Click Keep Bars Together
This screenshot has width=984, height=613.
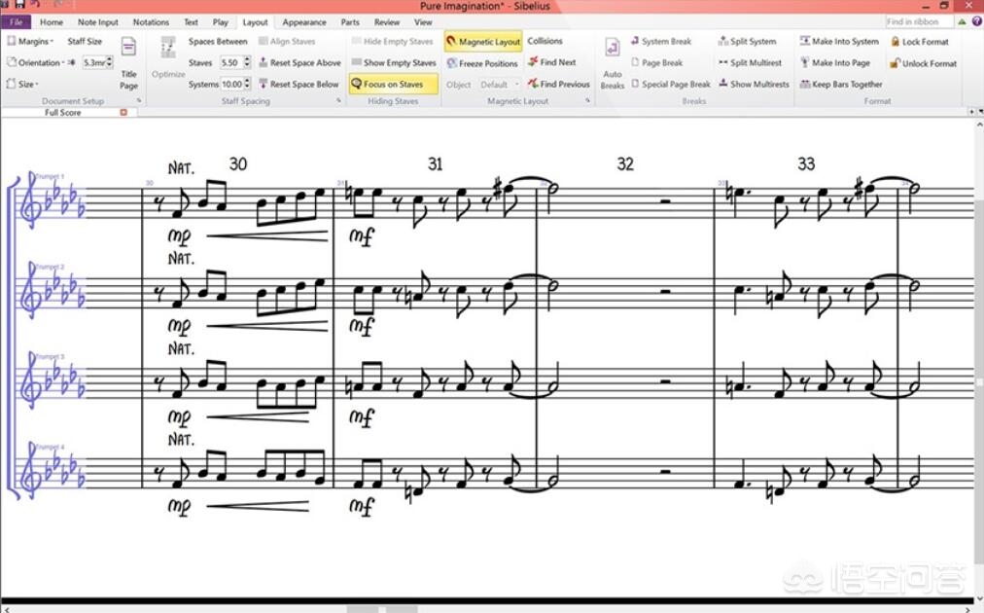pos(841,84)
